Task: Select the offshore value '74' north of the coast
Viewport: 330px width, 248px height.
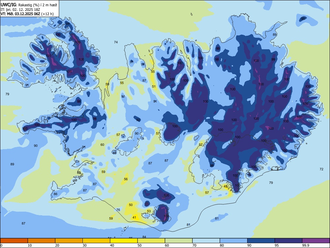Action: (x=116, y=42)
